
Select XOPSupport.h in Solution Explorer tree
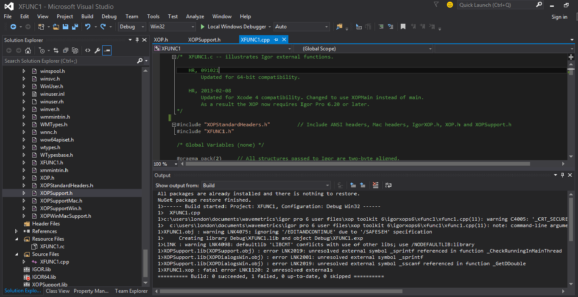click(56, 193)
